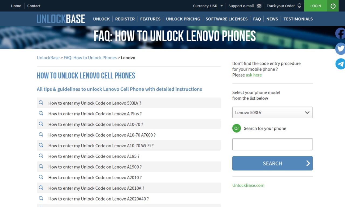Click the Support e-mail envelope icon

click(x=259, y=6)
